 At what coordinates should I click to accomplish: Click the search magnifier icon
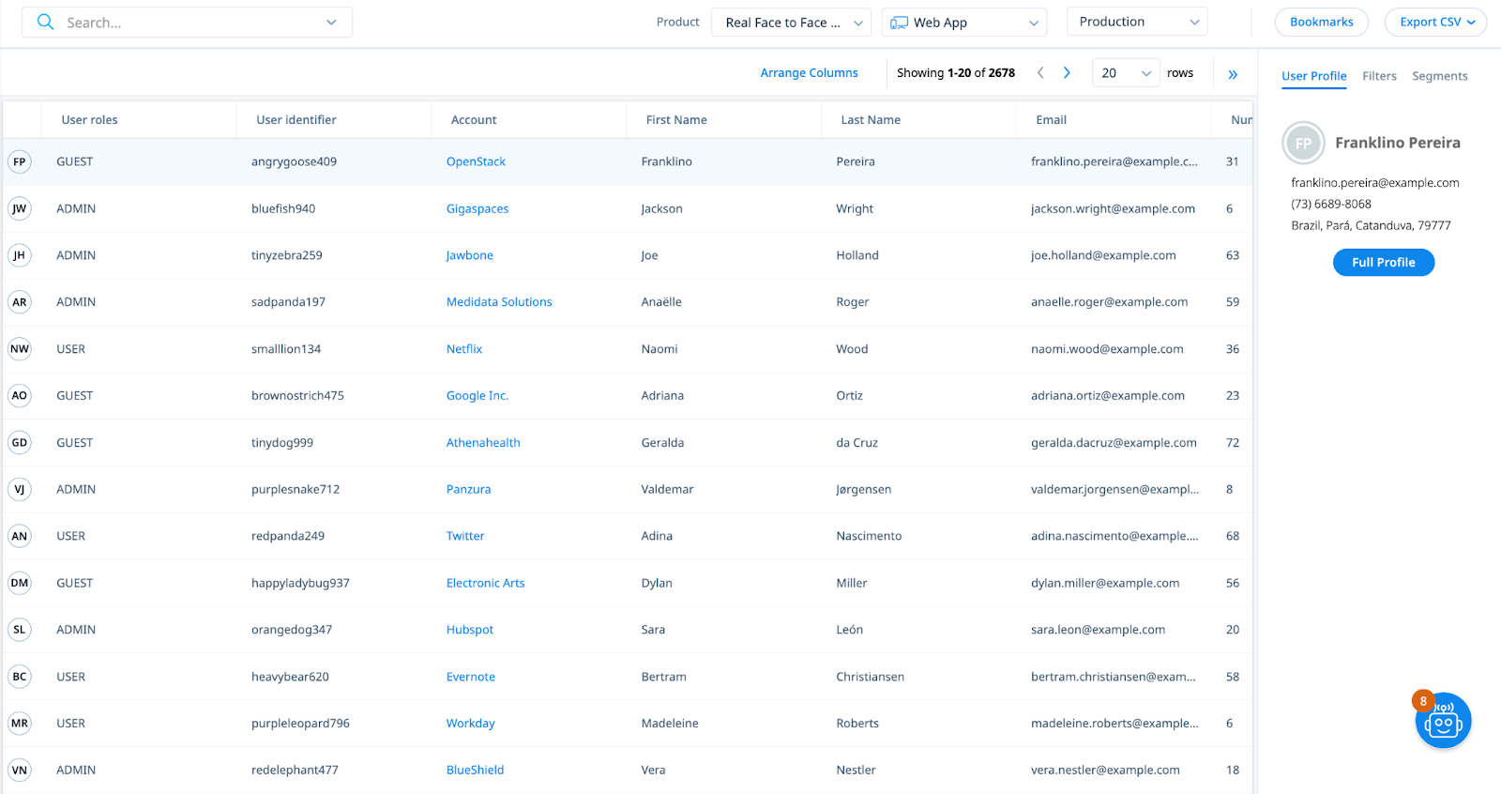(x=45, y=22)
